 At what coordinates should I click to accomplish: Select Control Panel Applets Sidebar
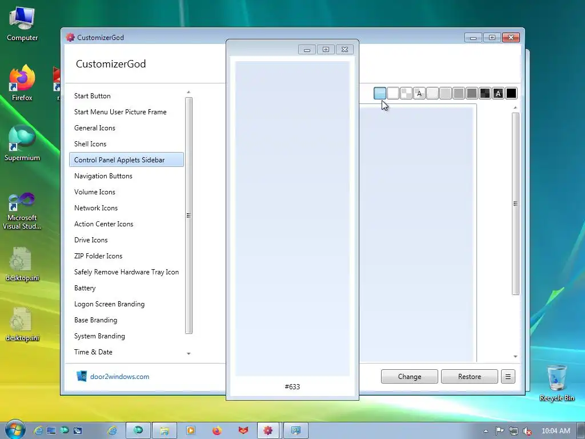point(126,160)
